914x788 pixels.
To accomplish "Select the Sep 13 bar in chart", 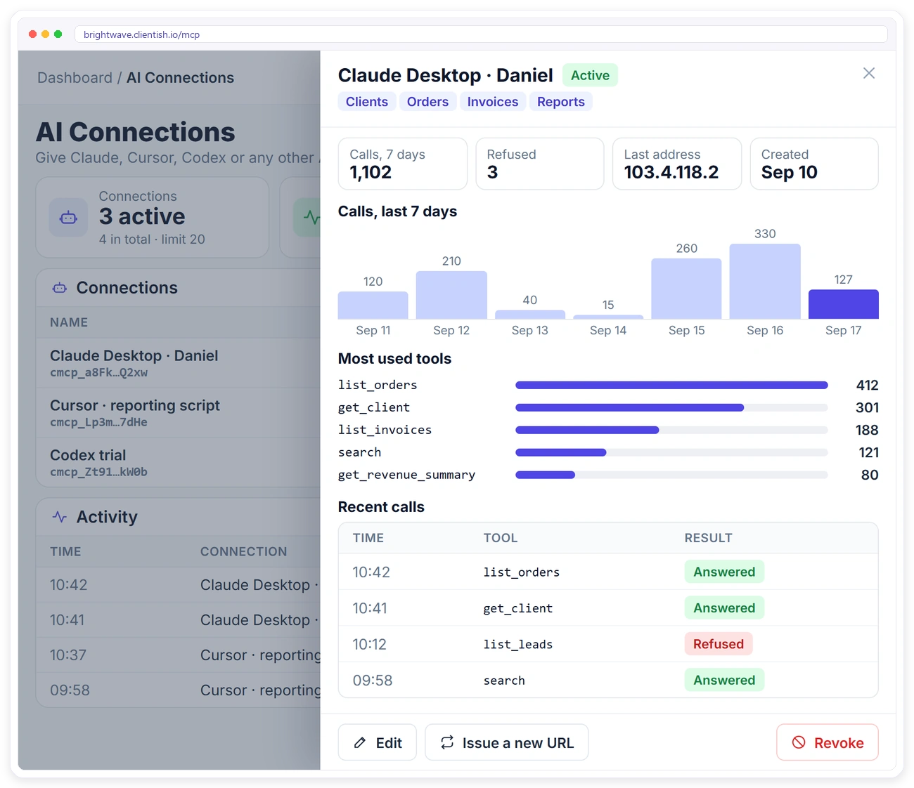I will [x=530, y=315].
